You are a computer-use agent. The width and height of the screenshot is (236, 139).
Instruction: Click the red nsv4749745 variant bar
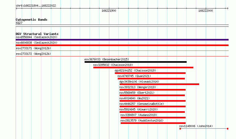point(151,79)
